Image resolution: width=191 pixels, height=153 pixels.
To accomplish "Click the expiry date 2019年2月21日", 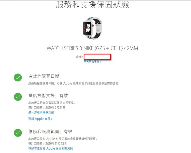I will coord(55,107).
